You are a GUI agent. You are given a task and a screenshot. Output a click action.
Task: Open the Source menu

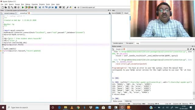coord(17,4)
